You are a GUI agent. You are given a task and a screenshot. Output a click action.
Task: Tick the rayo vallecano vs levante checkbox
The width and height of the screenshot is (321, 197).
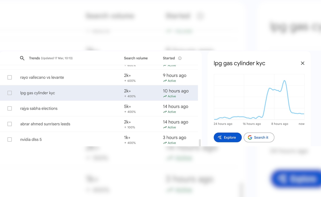(x=10, y=77)
